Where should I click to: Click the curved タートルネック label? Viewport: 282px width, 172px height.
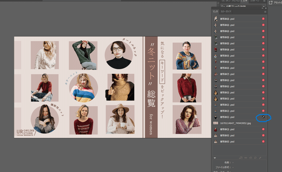pyautogui.click(x=130, y=47)
